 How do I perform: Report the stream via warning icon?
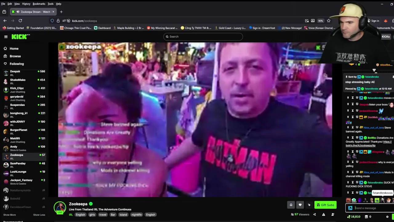coord(324,215)
